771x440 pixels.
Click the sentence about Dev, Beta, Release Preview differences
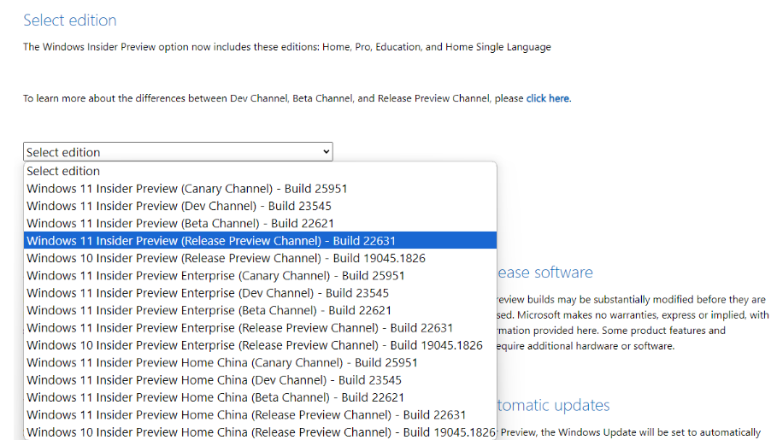[297, 98]
